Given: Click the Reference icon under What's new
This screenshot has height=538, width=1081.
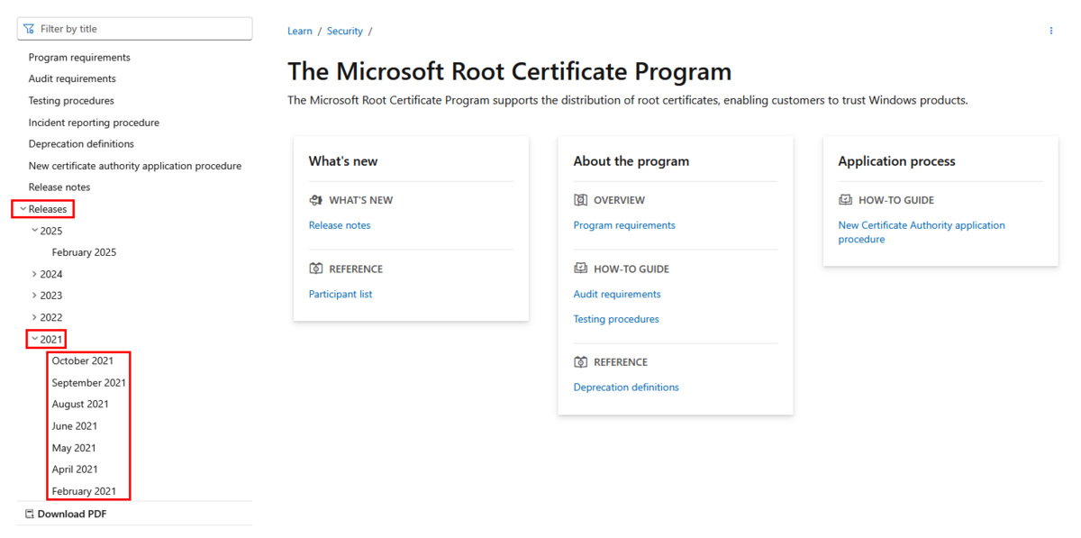Looking at the screenshot, I should (x=315, y=269).
